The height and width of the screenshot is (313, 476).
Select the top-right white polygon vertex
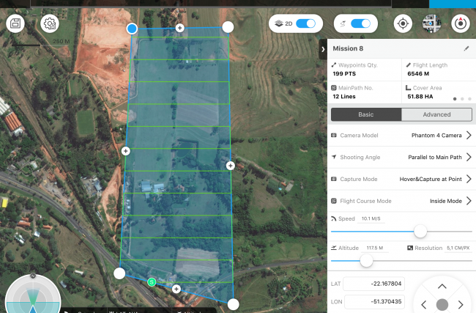coord(228,26)
